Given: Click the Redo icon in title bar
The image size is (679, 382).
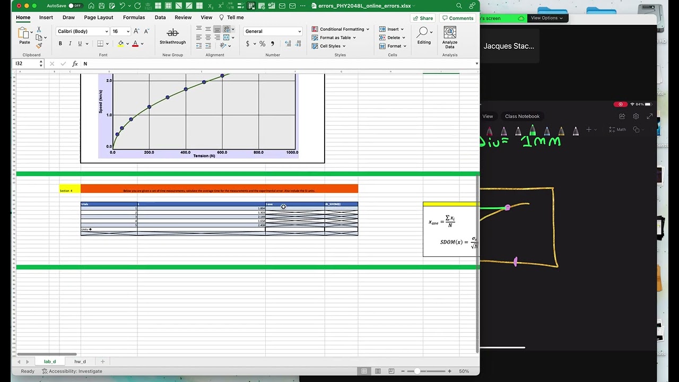Looking at the screenshot, I should point(138,6).
